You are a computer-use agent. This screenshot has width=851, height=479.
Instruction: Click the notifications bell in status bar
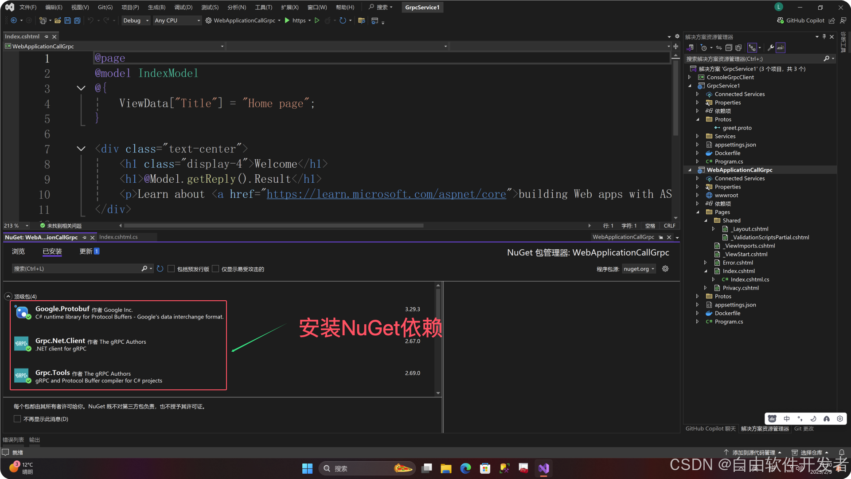pos(841,452)
